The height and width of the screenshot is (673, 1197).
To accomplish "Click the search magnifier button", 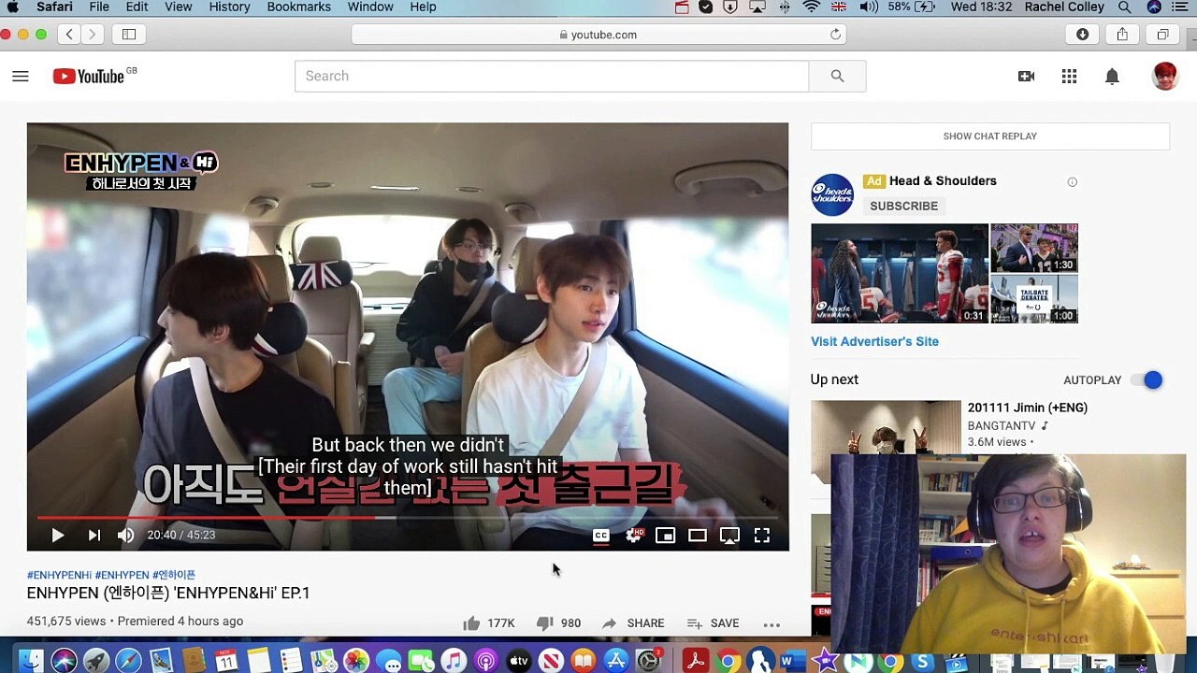I will point(837,76).
